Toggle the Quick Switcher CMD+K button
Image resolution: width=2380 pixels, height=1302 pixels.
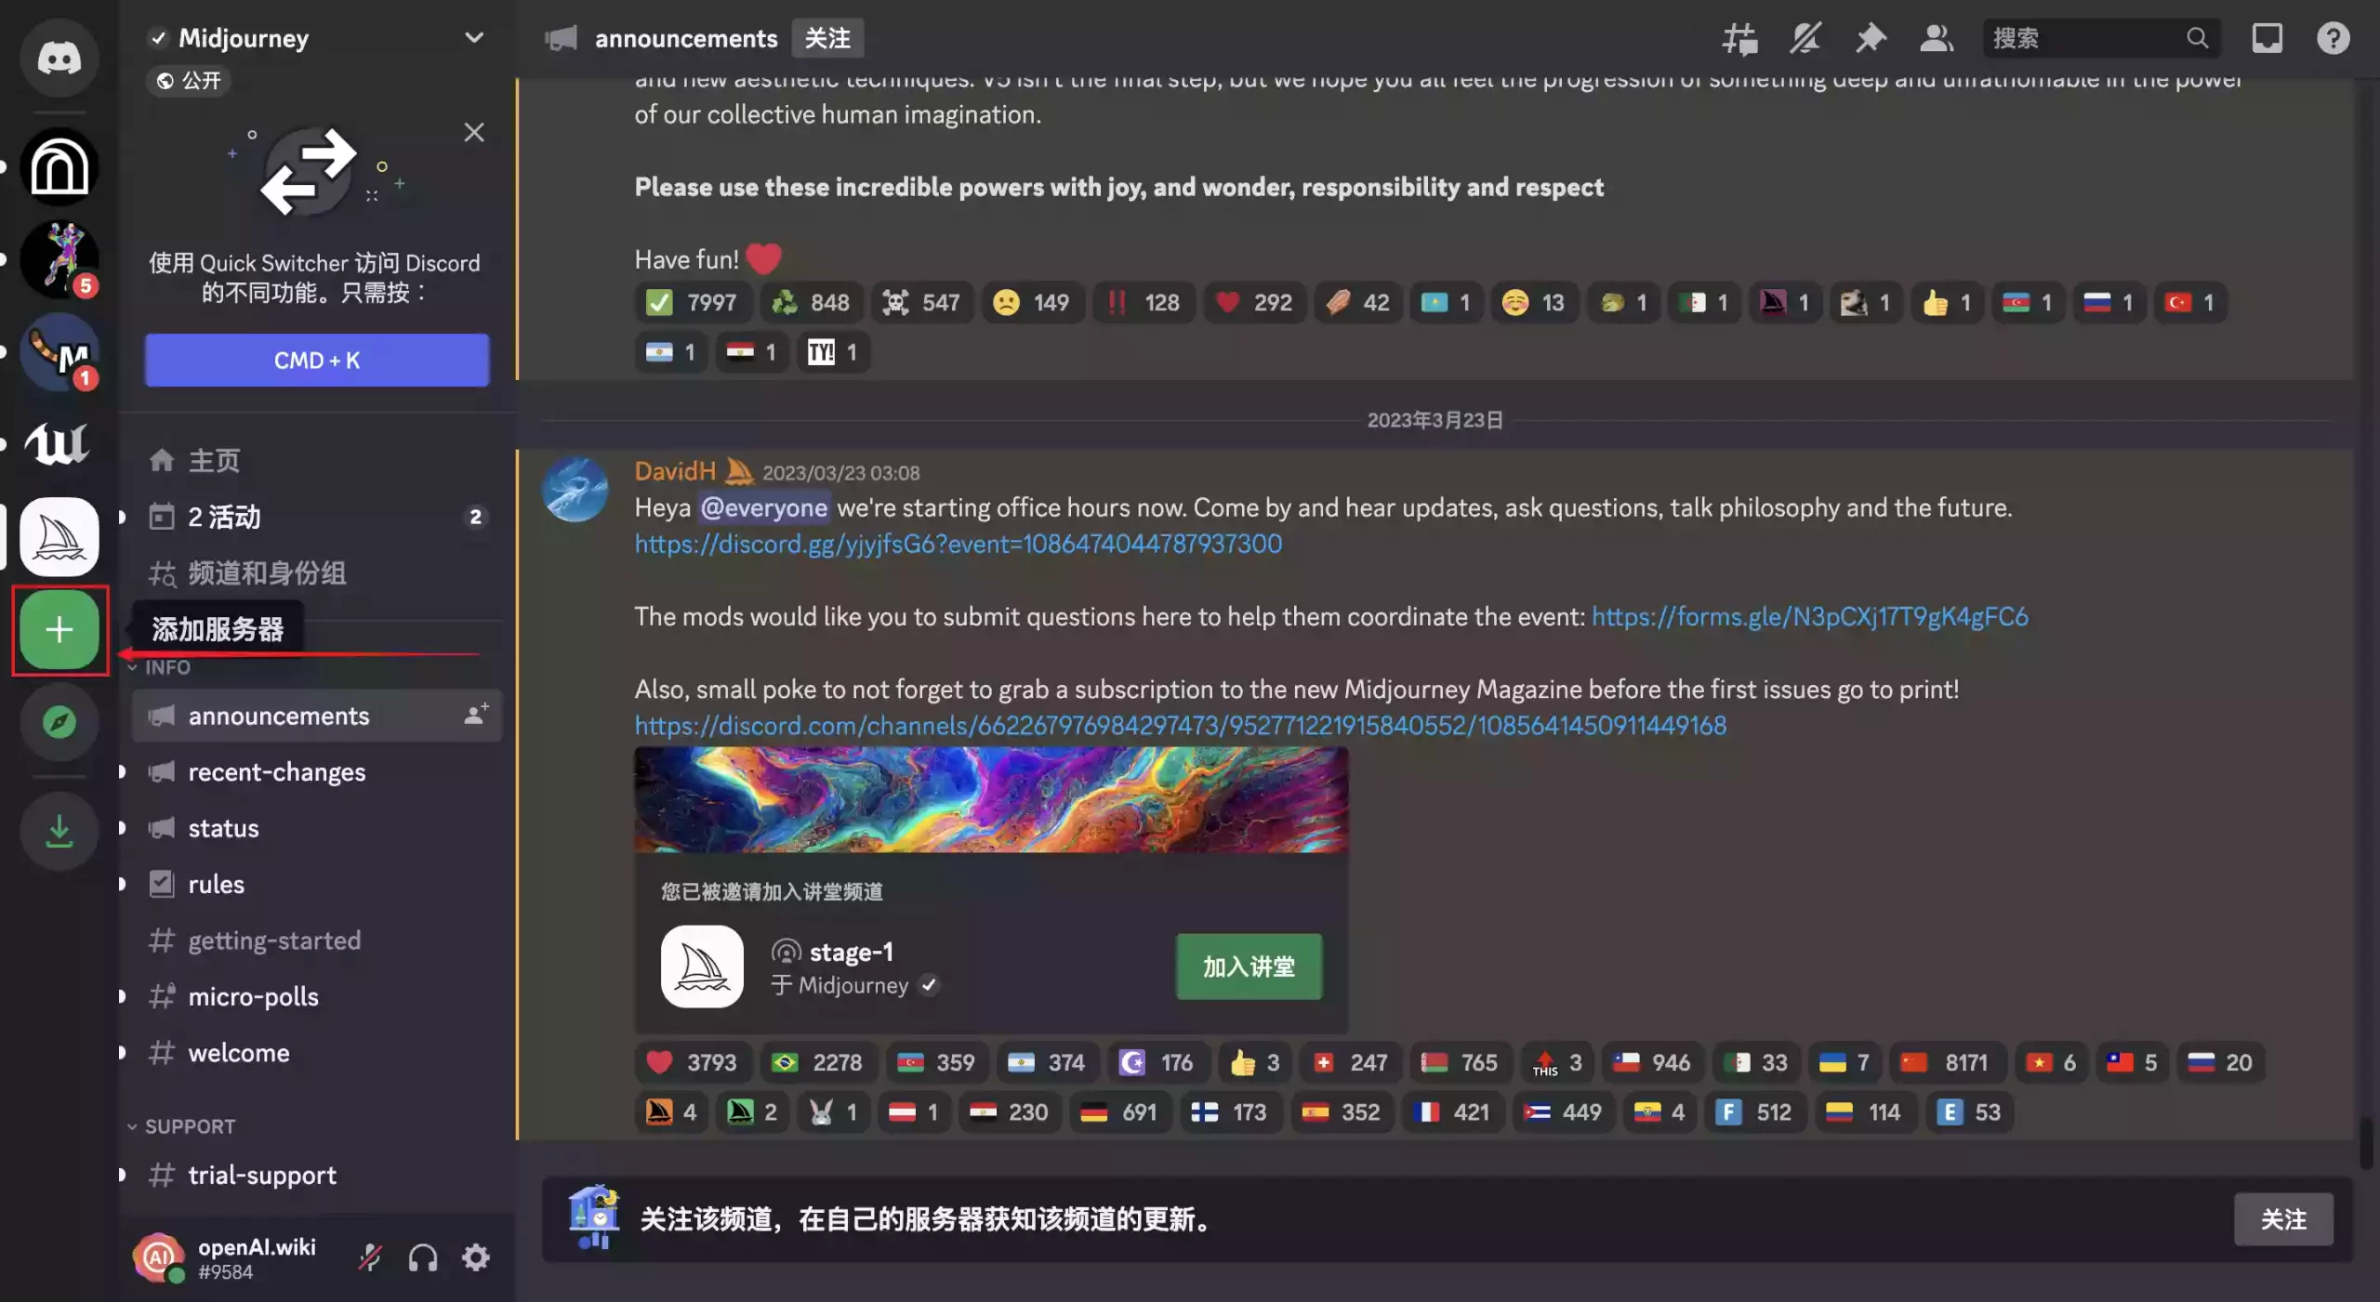(316, 359)
